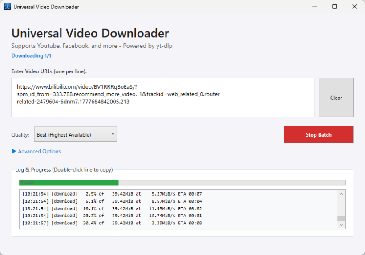
Task: Maximize the downloader window
Action: (x=334, y=7)
